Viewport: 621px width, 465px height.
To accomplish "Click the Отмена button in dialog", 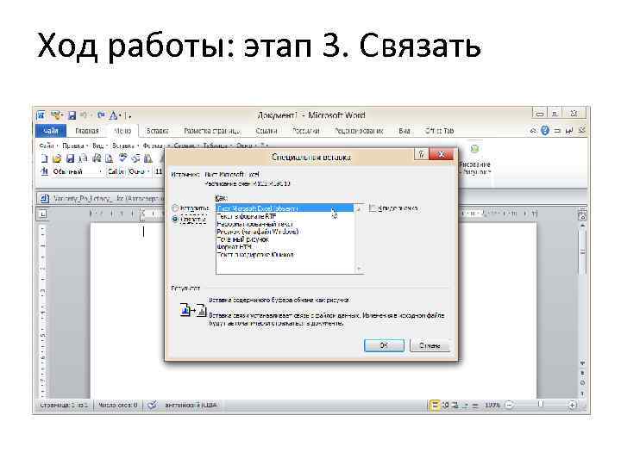I will click(430, 345).
